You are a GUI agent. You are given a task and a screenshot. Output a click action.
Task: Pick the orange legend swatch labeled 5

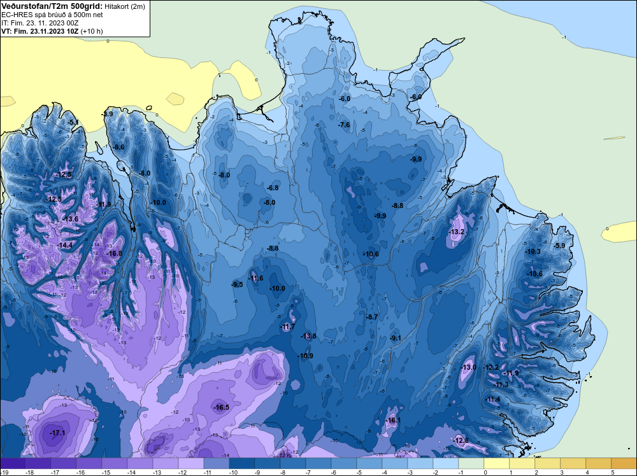[x=624, y=463]
